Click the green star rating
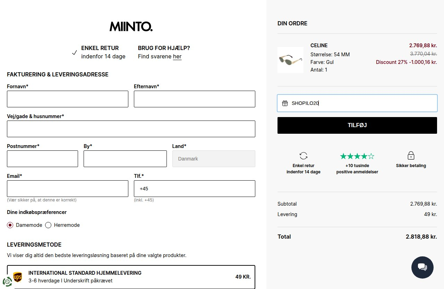 357,156
